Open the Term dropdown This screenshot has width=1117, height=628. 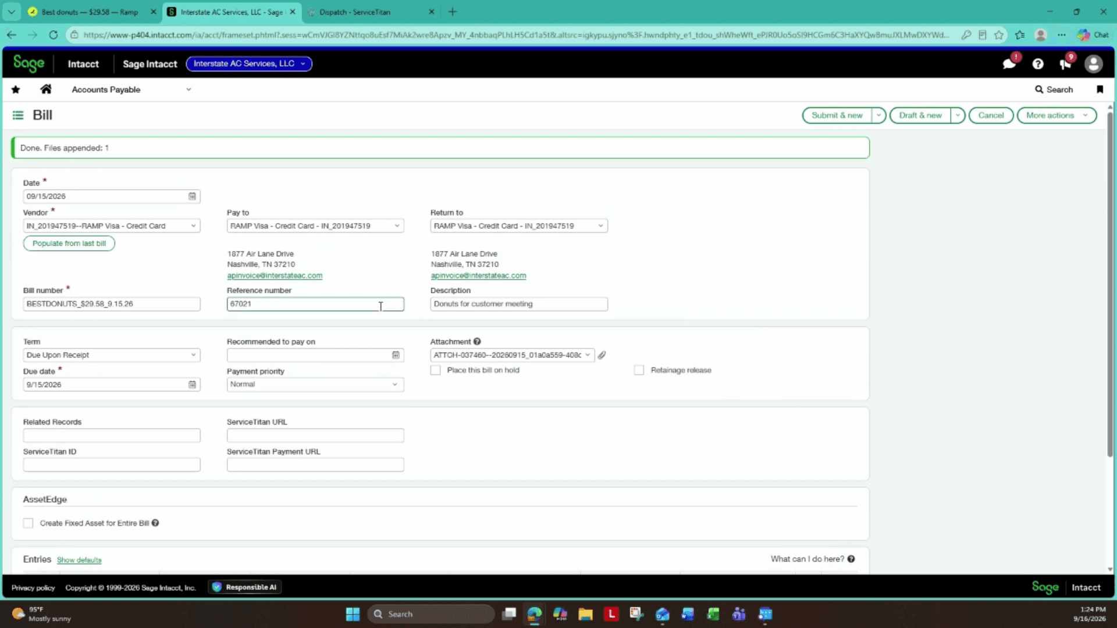[112, 355]
